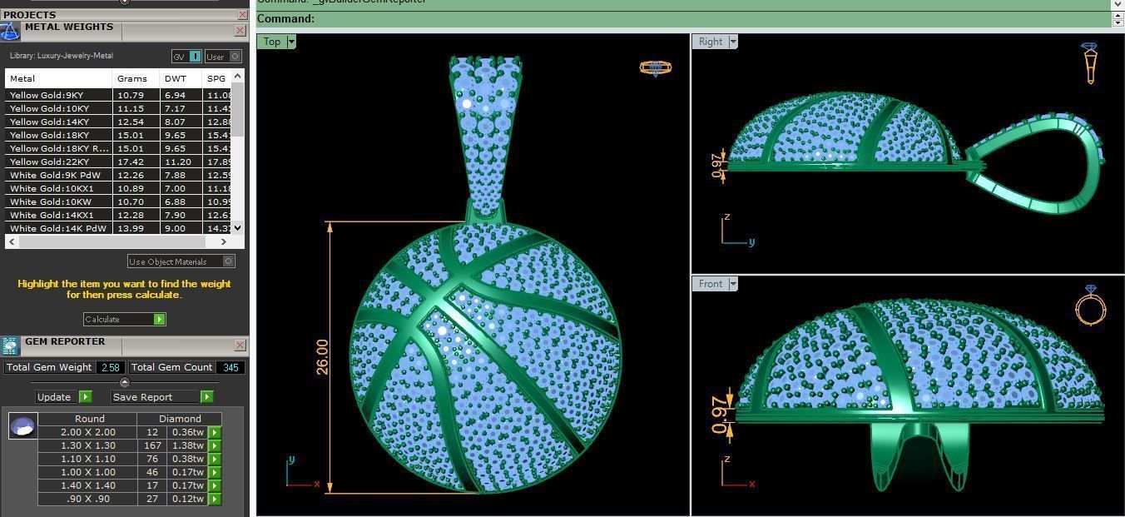1125x517 pixels.
Task: Click the pendant icon in Right viewport
Action: pos(1090,63)
